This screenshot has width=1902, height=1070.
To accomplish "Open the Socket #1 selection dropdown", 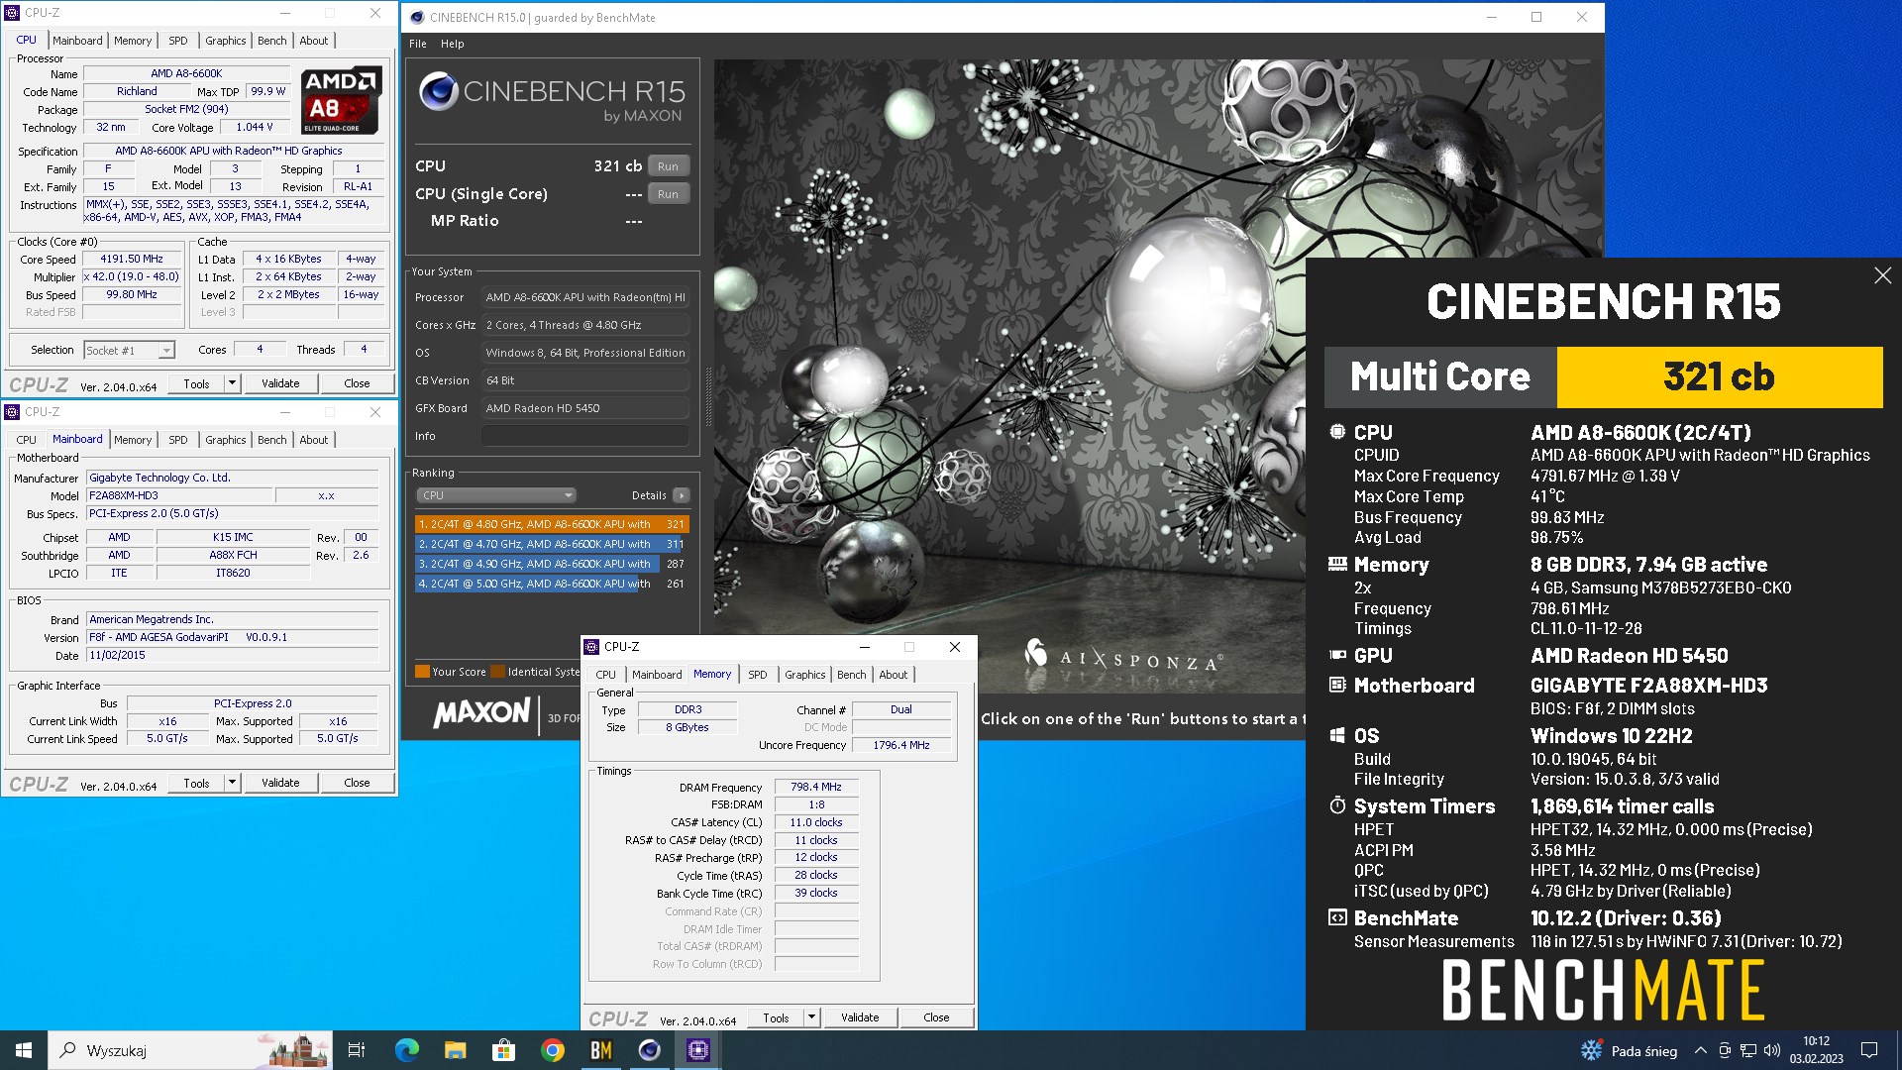I will [129, 350].
